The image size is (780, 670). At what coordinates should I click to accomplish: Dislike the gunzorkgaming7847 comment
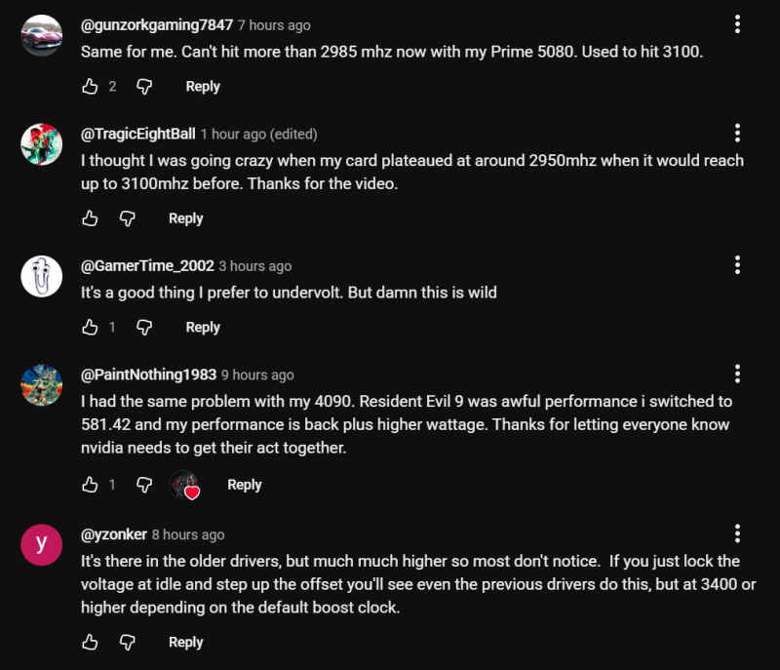pos(144,87)
